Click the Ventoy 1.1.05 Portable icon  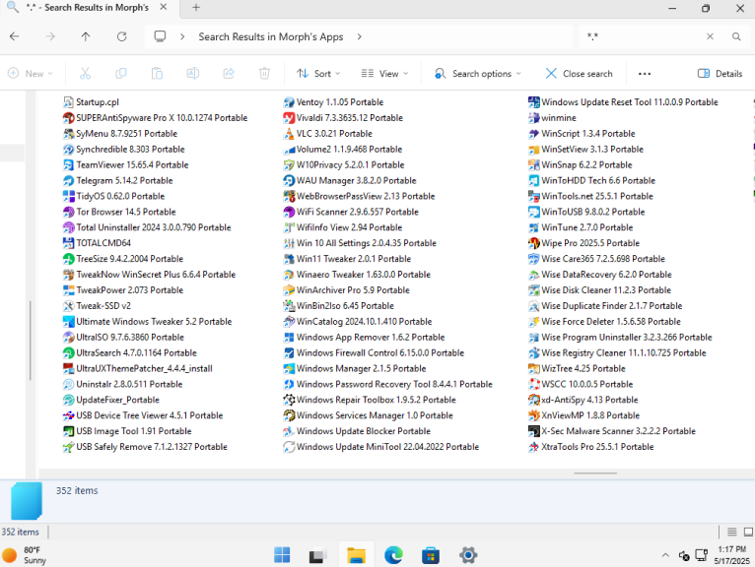[289, 102]
